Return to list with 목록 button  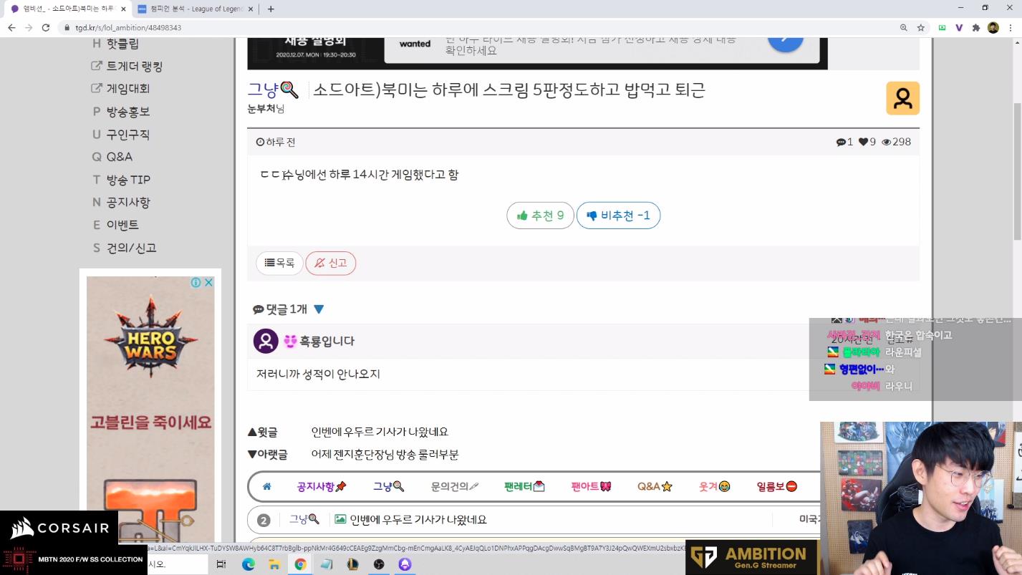point(279,263)
